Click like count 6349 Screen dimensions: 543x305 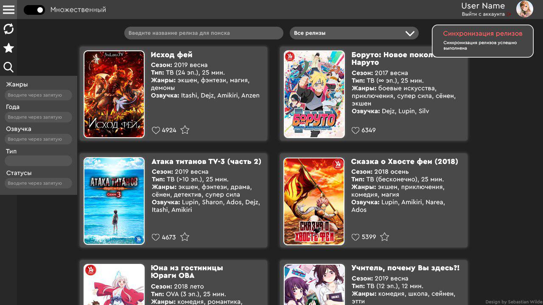pyautogui.click(x=369, y=130)
